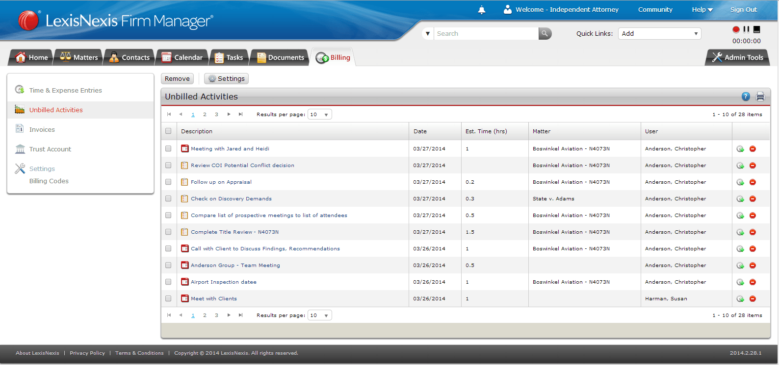Check the Call with Client to Discuss Findings row
This screenshot has height=365, width=779.
pos(168,248)
